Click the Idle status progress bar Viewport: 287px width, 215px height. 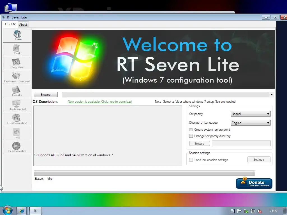144,173
